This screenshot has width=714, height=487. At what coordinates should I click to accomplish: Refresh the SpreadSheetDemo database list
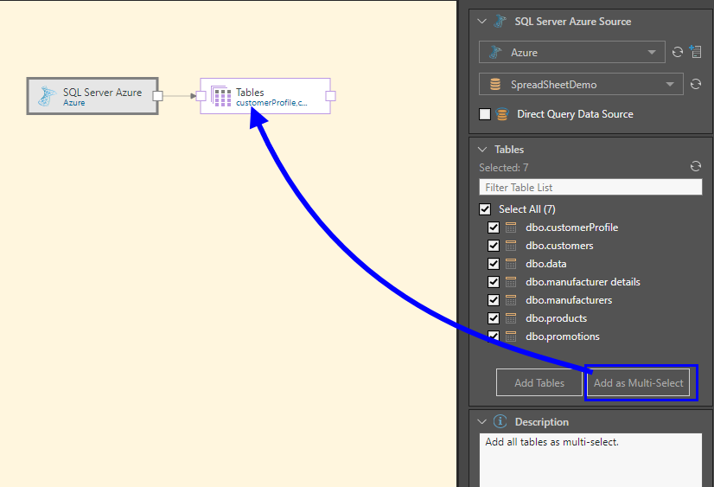point(695,85)
